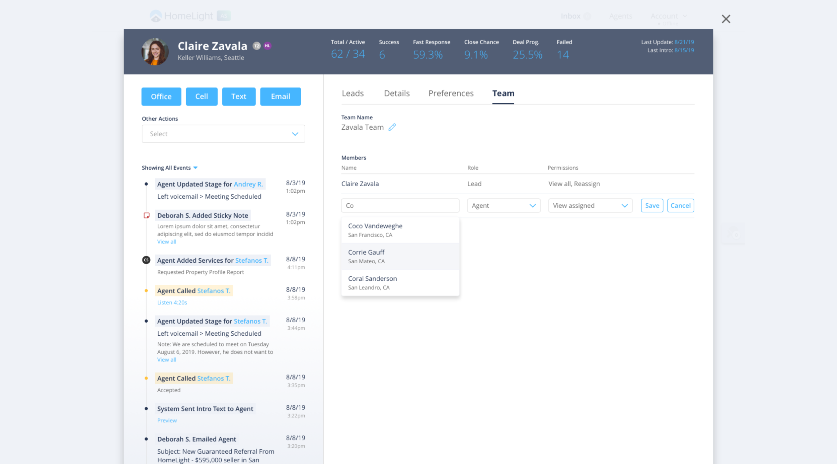
Task: Click the purple HL badge beside name
Action: [267, 46]
